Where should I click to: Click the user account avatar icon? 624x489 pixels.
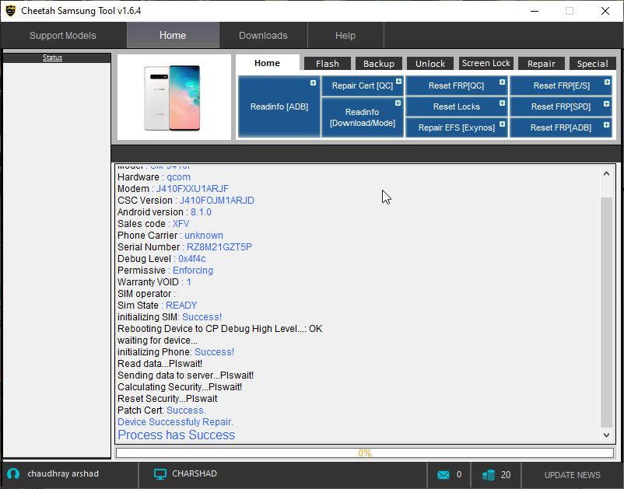[13, 474]
